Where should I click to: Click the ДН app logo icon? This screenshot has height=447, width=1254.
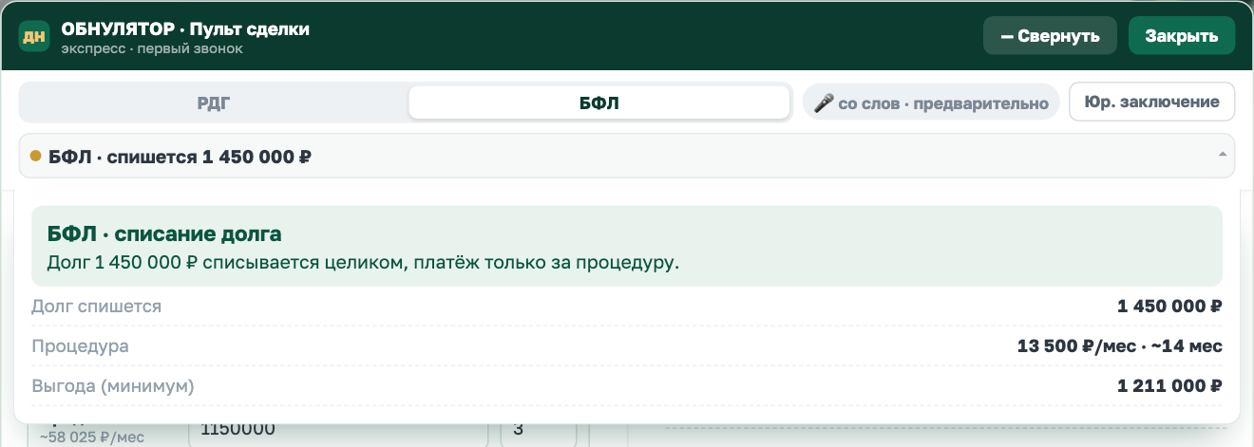[x=34, y=37]
